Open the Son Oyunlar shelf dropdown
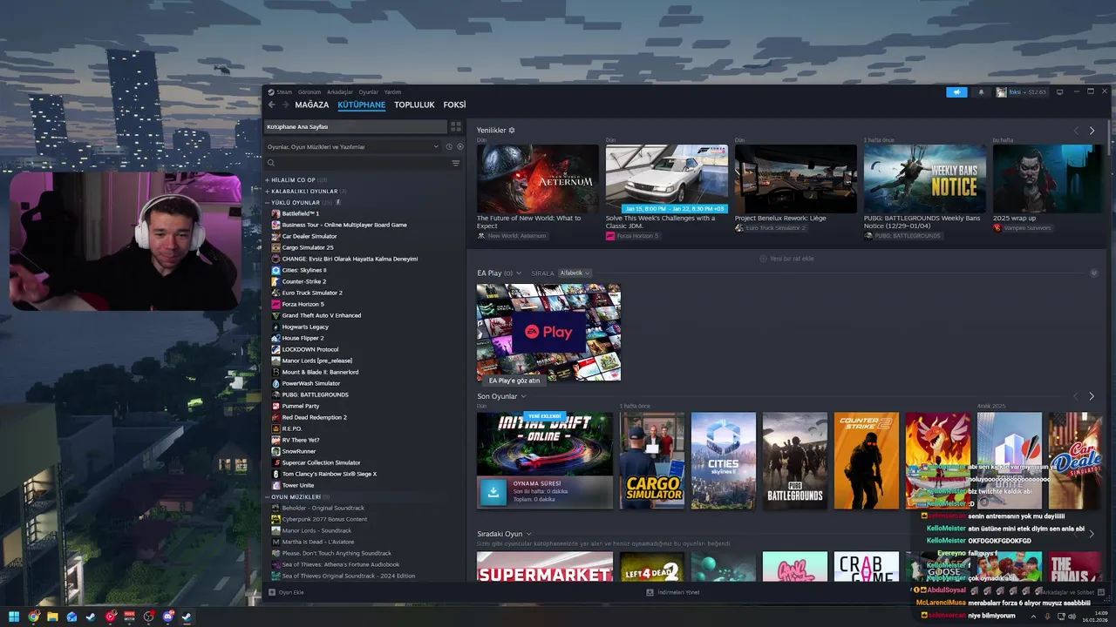Viewport: 1116px width, 627px height. tap(523, 396)
